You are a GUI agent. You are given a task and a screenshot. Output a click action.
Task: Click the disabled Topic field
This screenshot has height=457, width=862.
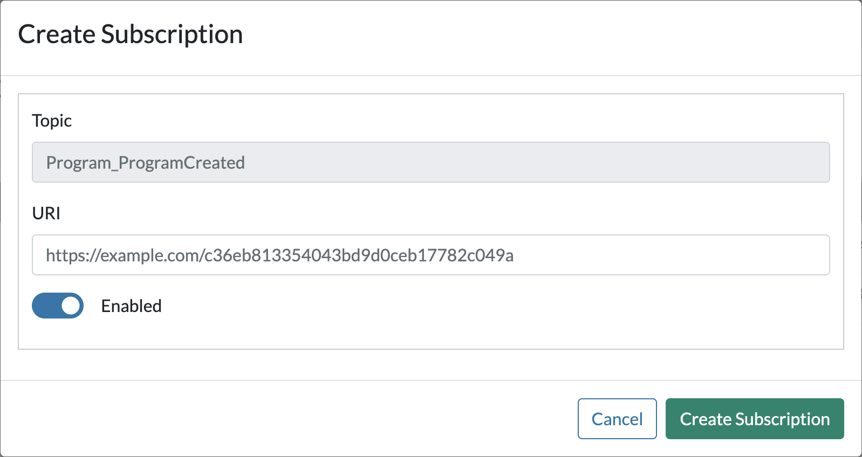point(430,162)
